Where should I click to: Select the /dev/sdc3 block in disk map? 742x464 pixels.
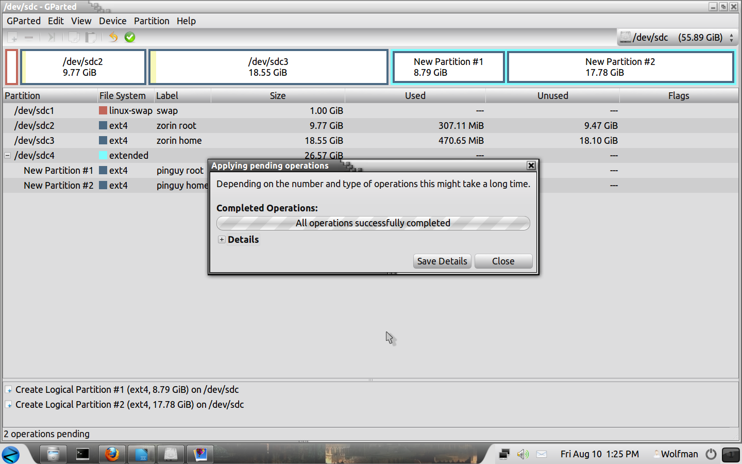pyautogui.click(x=268, y=67)
